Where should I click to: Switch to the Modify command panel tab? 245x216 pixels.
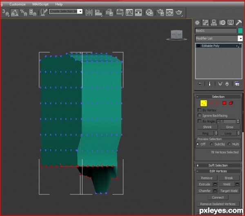[x=205, y=23]
